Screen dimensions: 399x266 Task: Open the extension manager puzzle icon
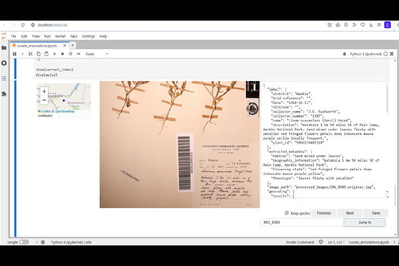click(4, 94)
